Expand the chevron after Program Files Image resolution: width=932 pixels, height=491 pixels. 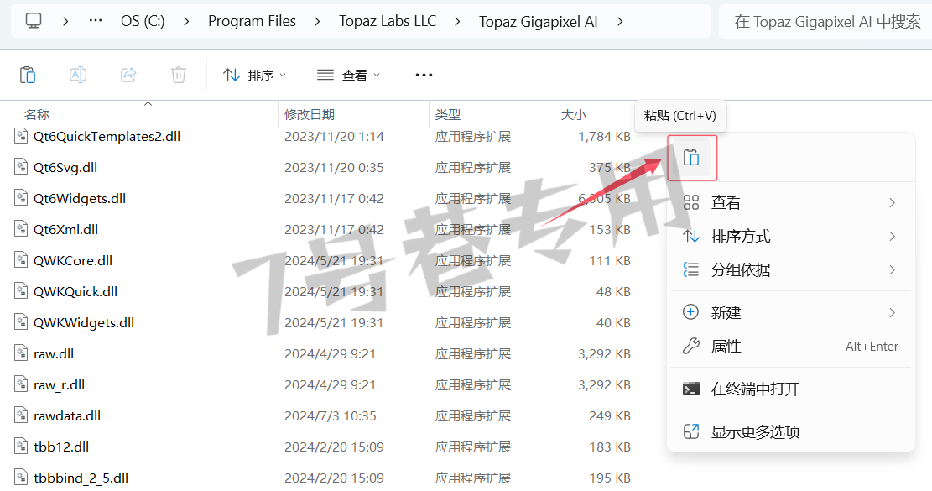(x=317, y=21)
